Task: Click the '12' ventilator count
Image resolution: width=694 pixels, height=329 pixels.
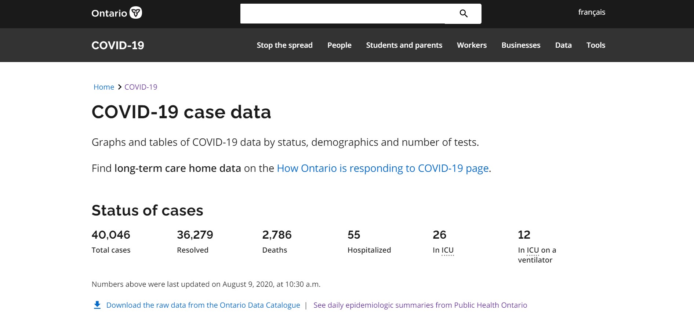Action: click(x=524, y=235)
